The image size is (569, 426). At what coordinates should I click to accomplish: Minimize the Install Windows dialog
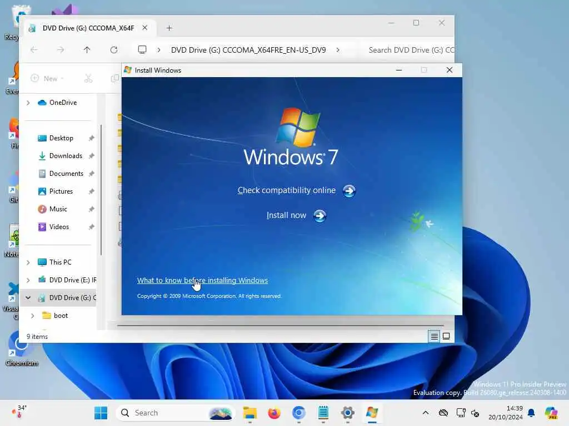pos(399,70)
